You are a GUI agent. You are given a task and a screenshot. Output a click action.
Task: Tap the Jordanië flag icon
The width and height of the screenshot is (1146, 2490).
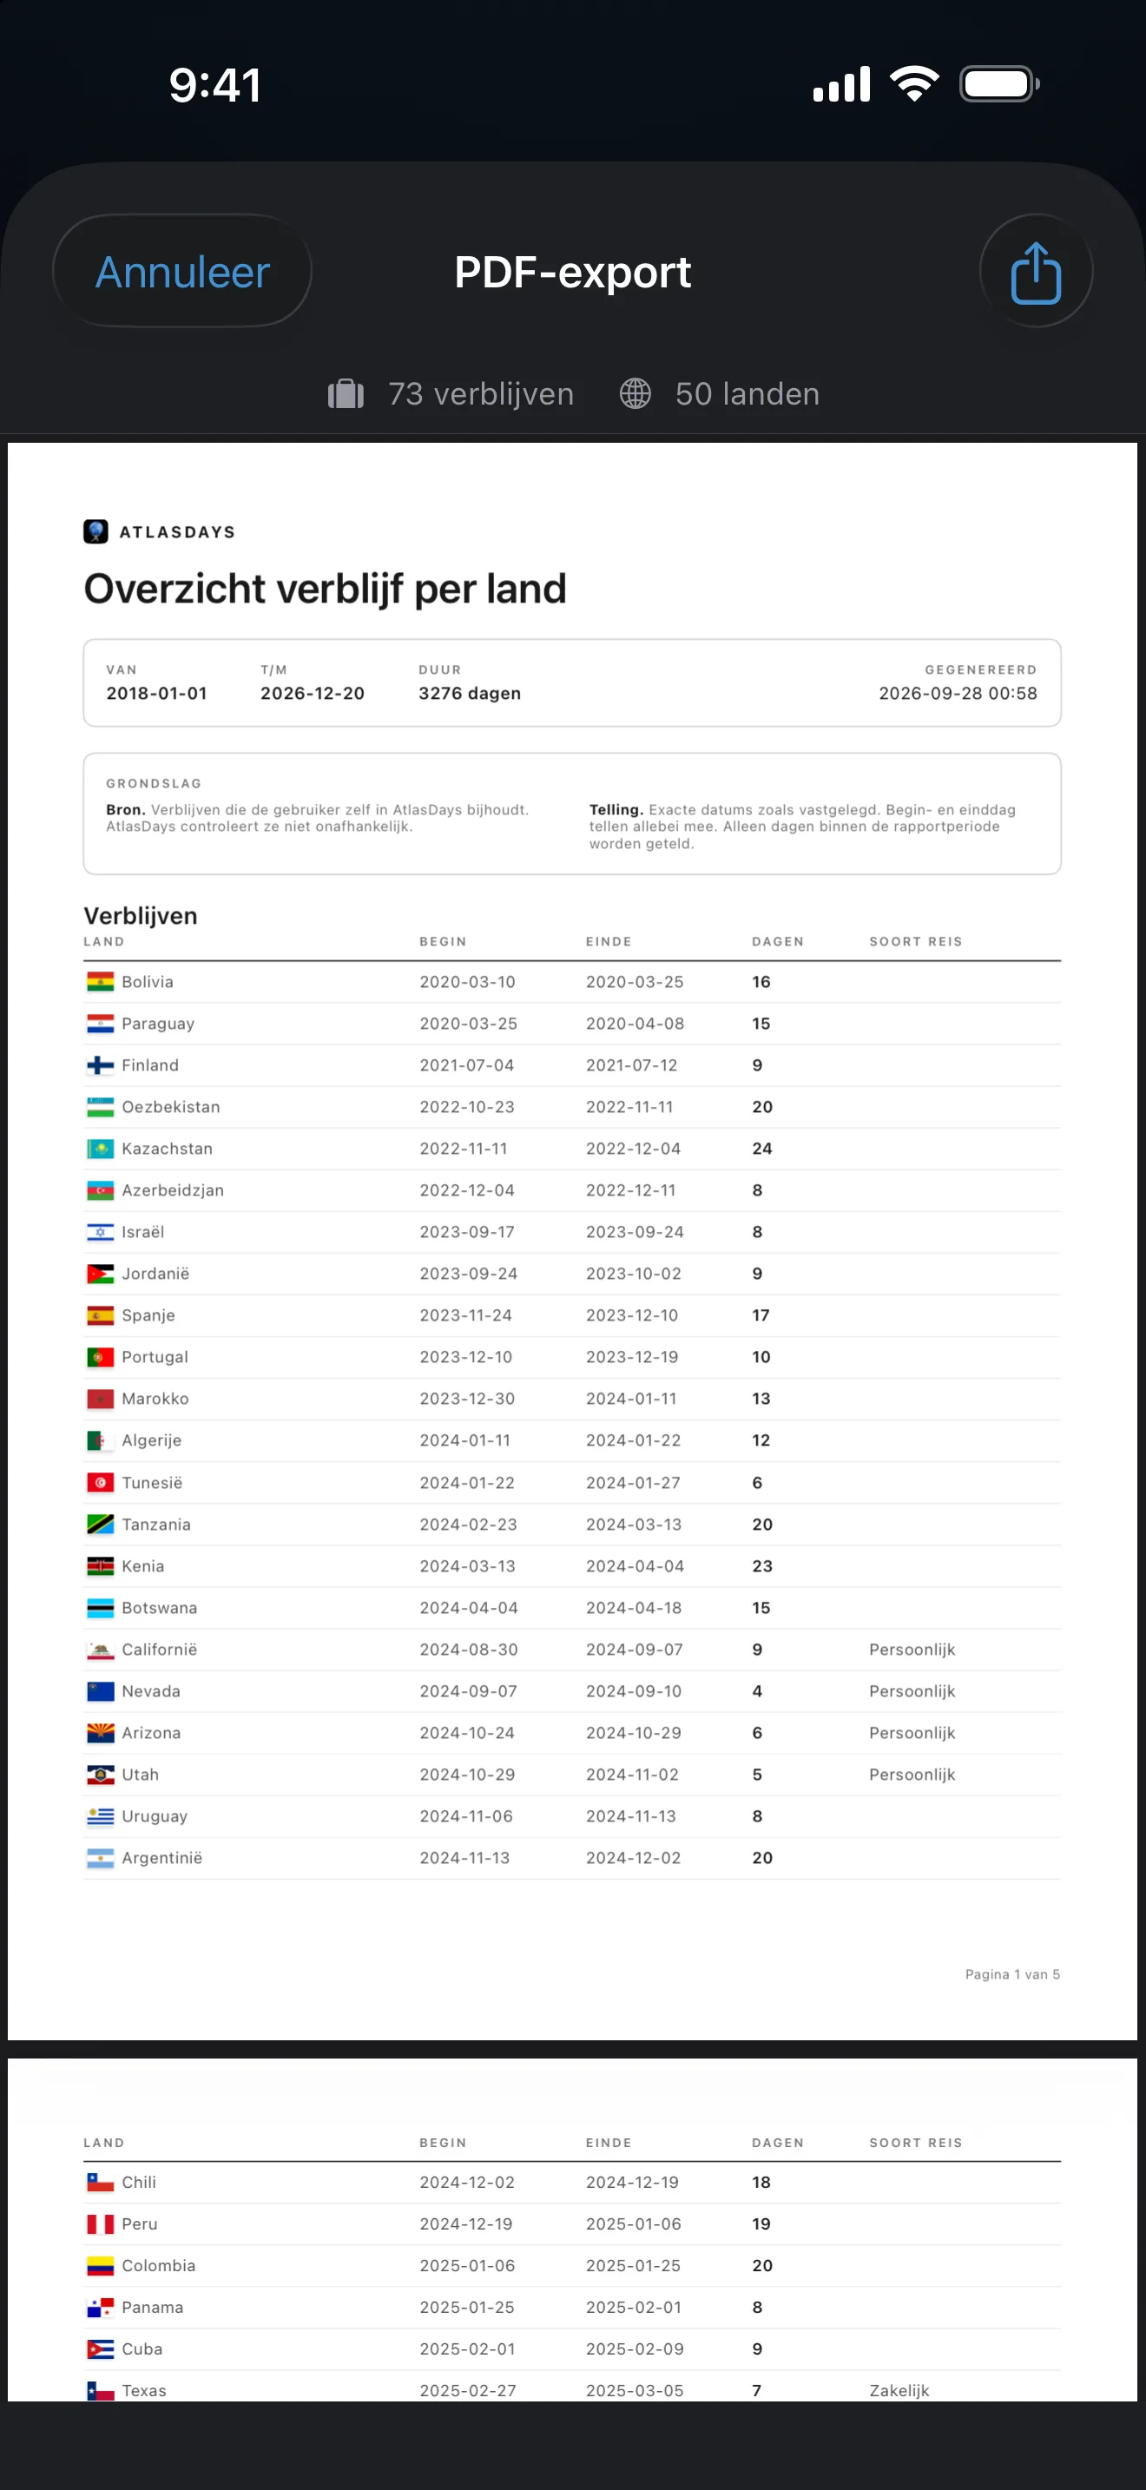click(x=100, y=1273)
